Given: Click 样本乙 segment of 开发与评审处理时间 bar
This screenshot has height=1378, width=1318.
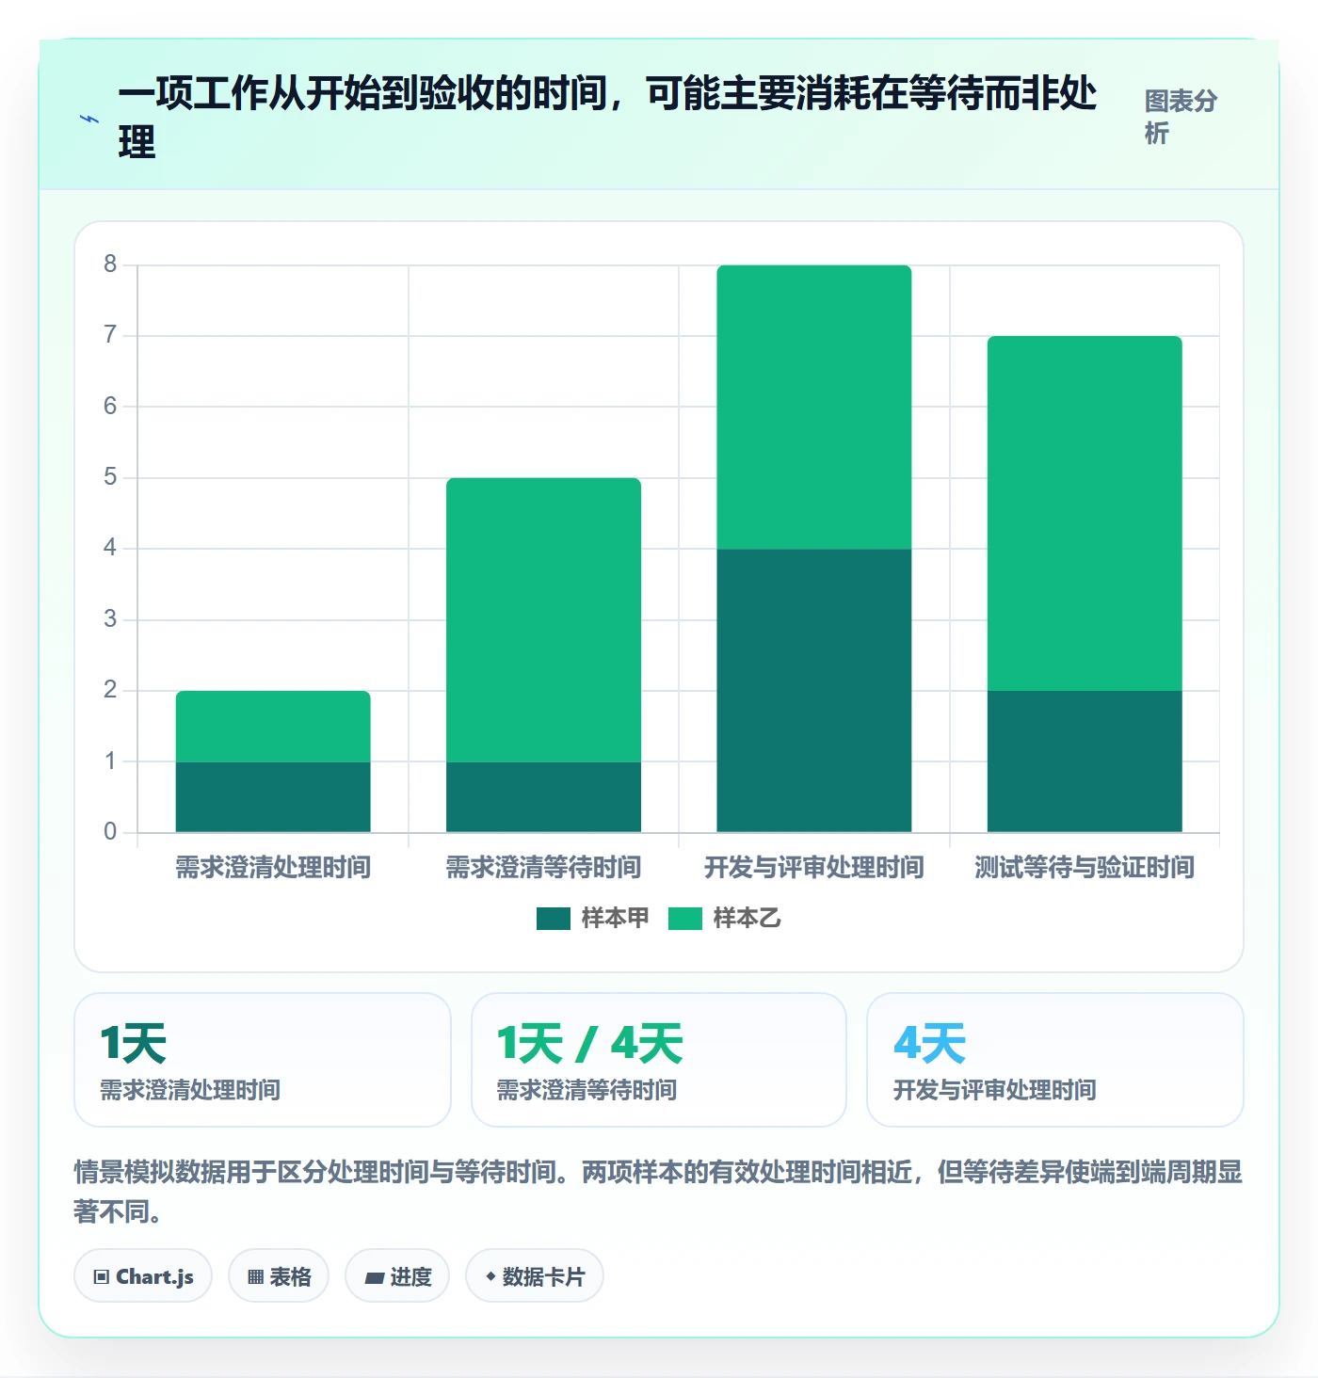Looking at the screenshot, I should [814, 407].
